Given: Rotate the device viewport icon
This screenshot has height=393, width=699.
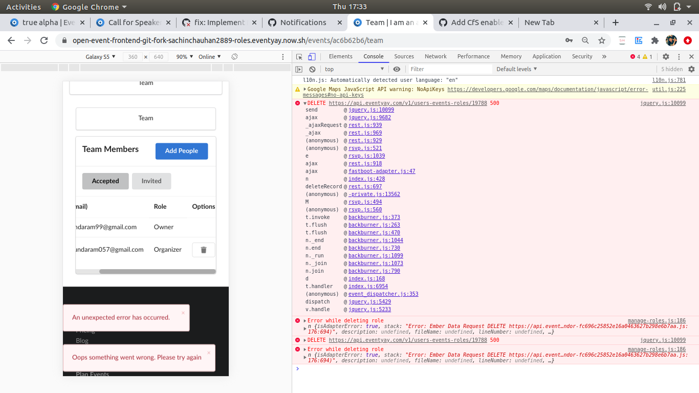Looking at the screenshot, I should 234,57.
